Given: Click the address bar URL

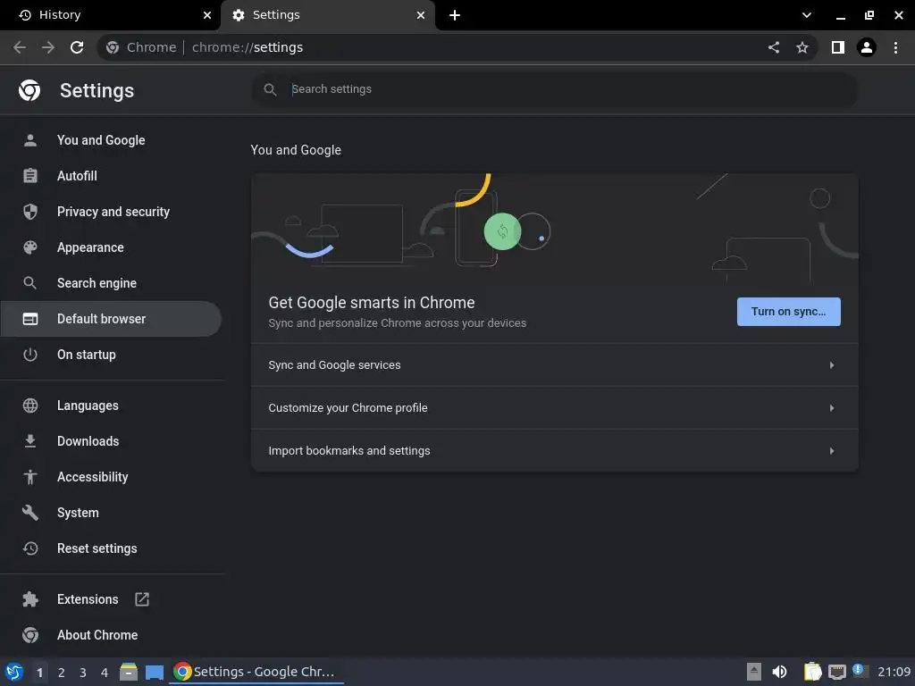Looking at the screenshot, I should (247, 47).
